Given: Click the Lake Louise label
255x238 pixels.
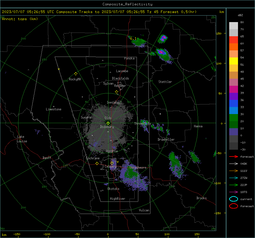Looking at the screenshot, I should 22,139.
